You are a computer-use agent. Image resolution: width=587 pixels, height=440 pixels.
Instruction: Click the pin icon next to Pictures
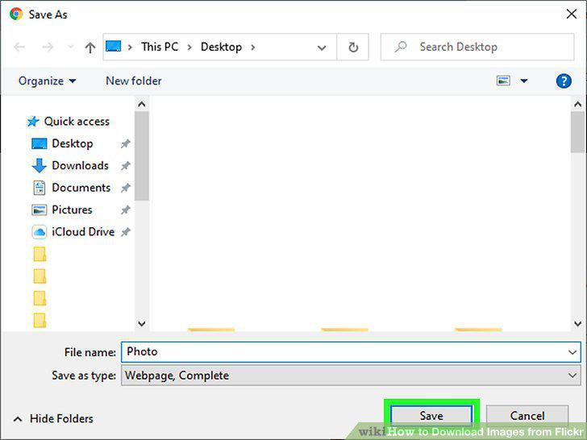point(126,210)
